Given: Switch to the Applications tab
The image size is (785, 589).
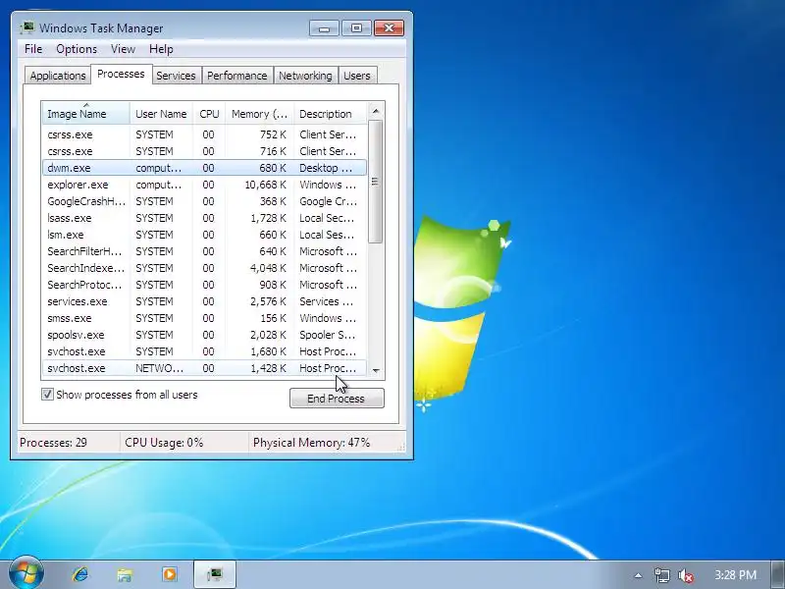Looking at the screenshot, I should (58, 76).
